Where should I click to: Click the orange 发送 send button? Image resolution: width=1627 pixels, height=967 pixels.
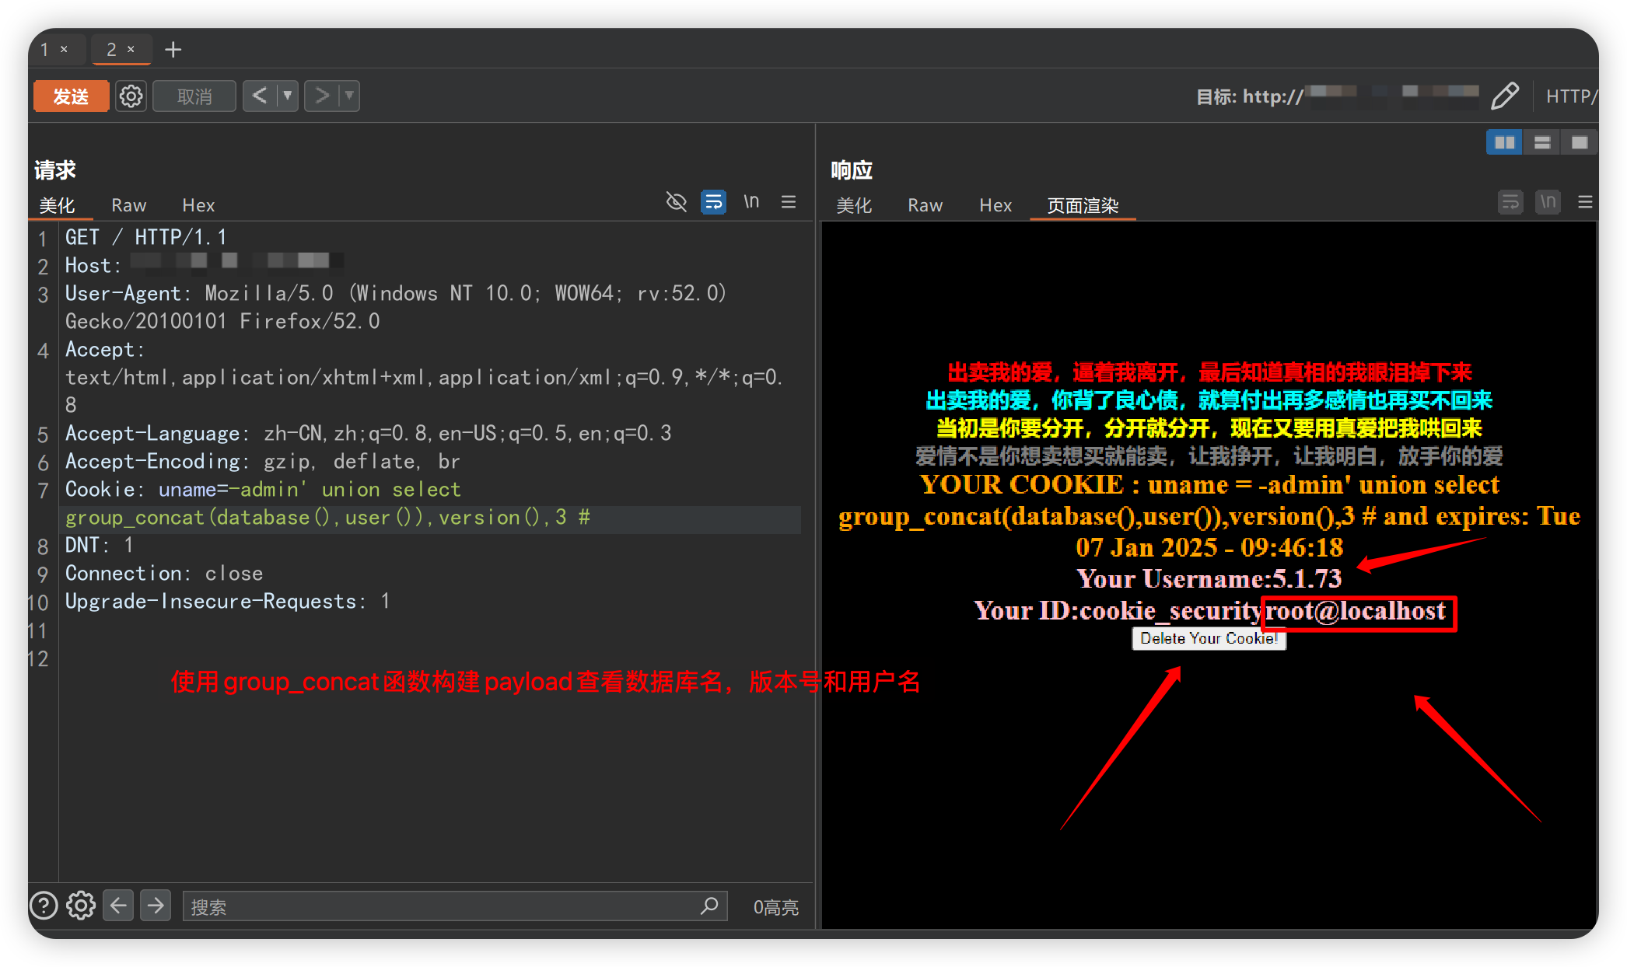(x=71, y=96)
